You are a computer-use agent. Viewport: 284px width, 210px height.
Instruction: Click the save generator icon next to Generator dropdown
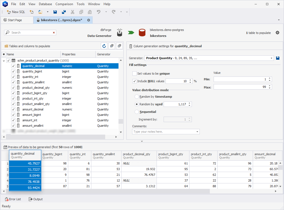tap(278, 58)
